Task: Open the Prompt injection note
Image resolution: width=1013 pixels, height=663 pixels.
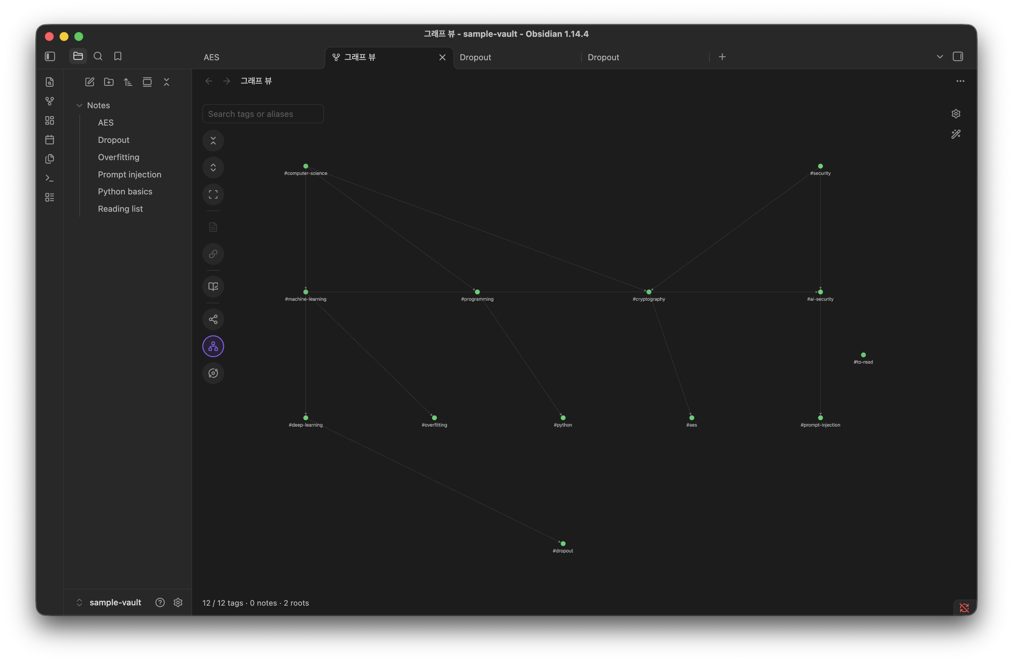Action: coord(129,175)
